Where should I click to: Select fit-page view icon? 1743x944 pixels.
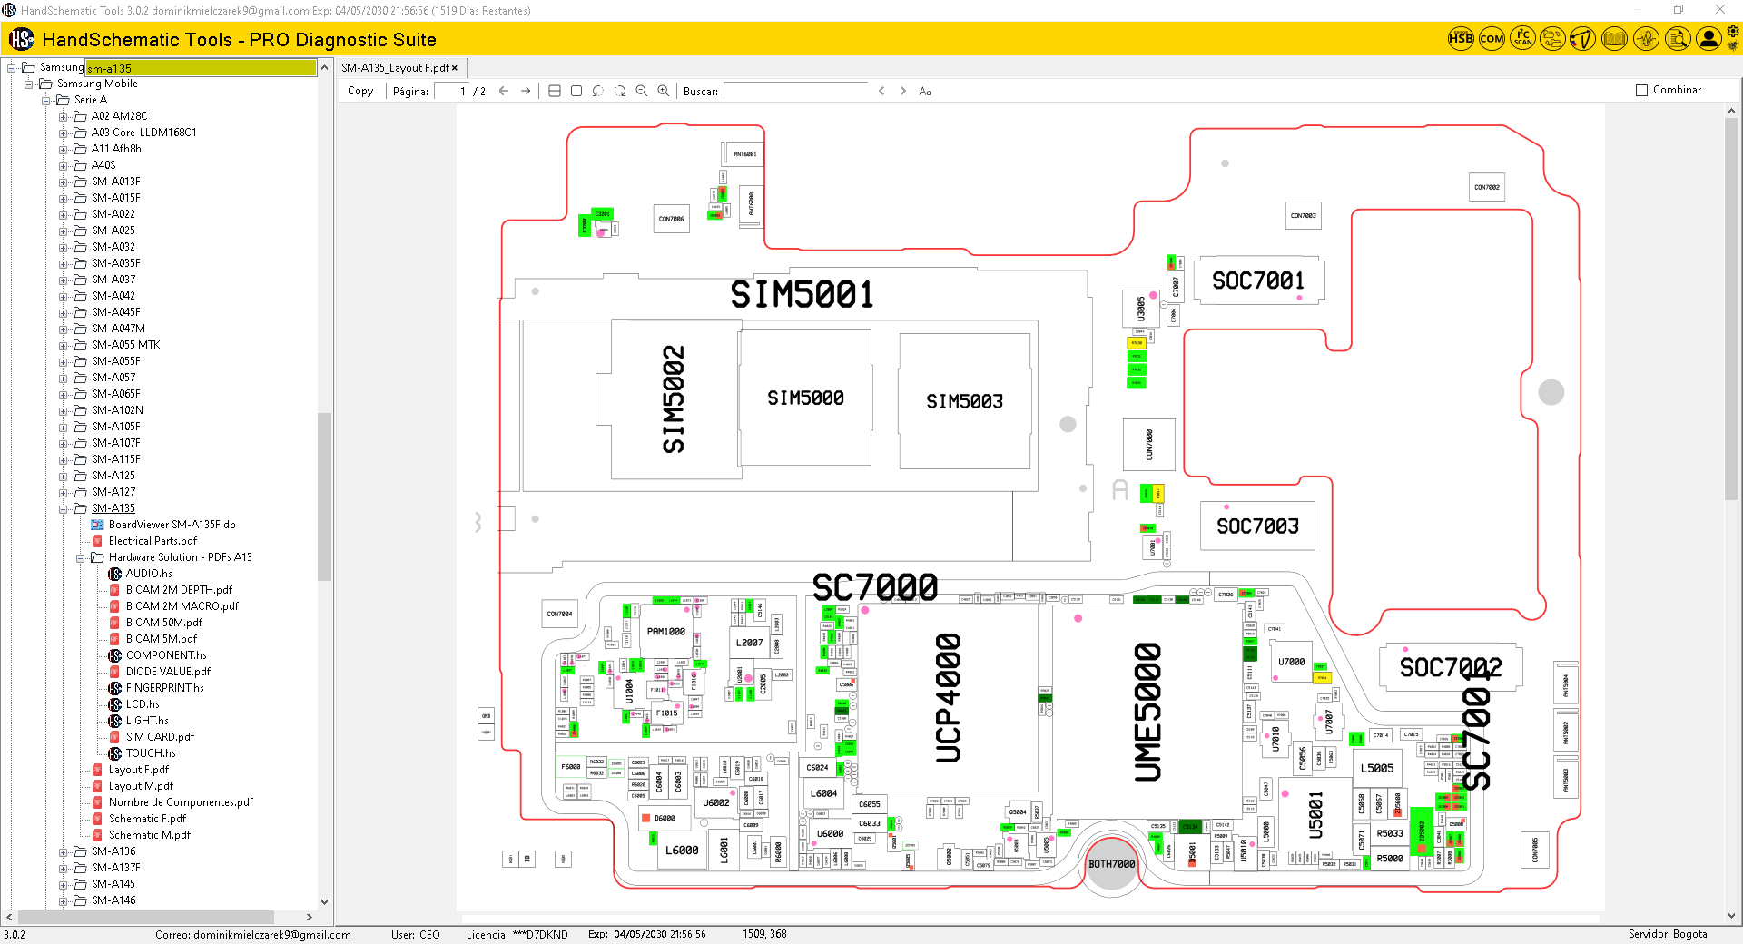[x=576, y=91]
